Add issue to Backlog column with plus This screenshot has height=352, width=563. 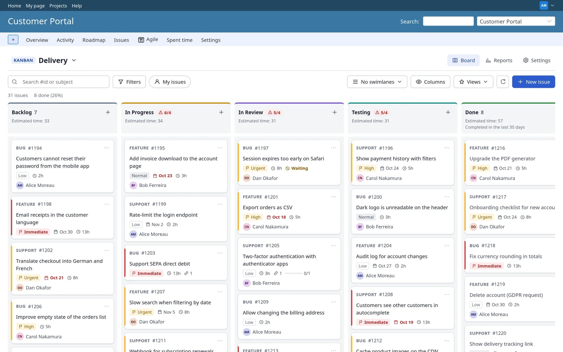pos(108,112)
